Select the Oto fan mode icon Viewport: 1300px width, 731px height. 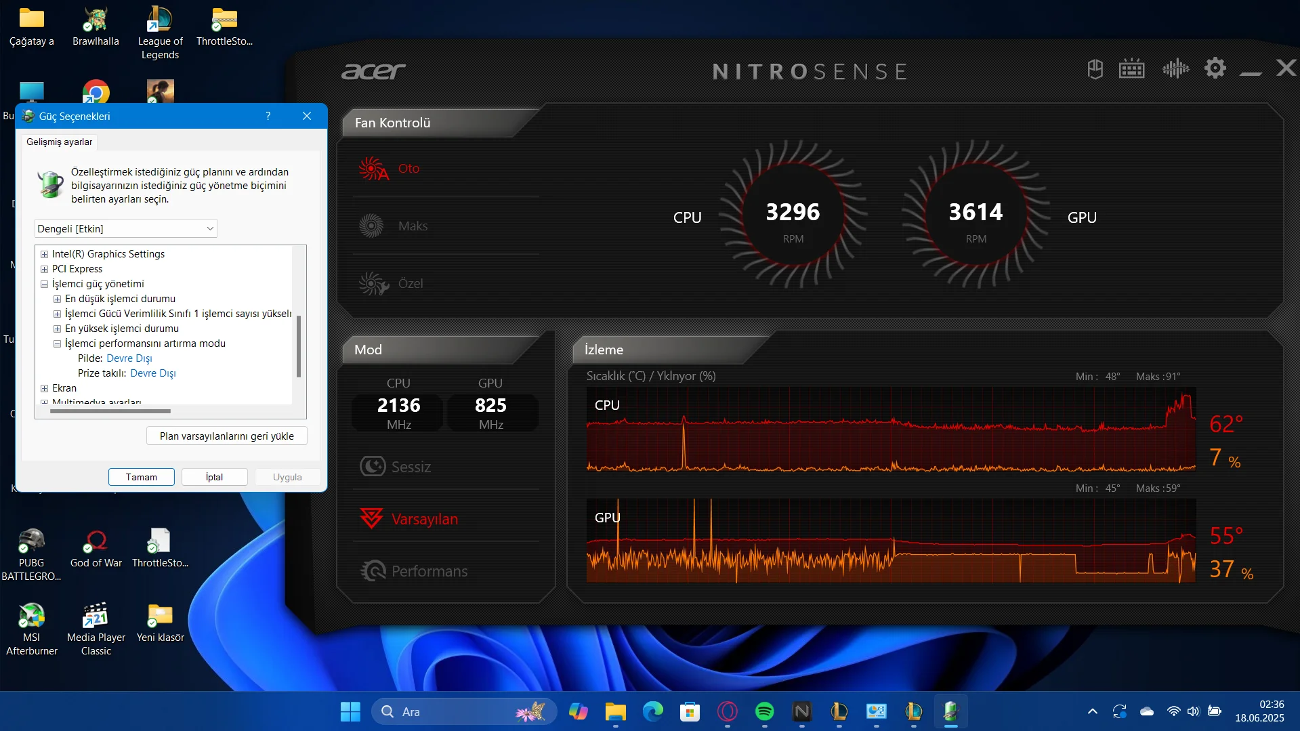point(373,169)
